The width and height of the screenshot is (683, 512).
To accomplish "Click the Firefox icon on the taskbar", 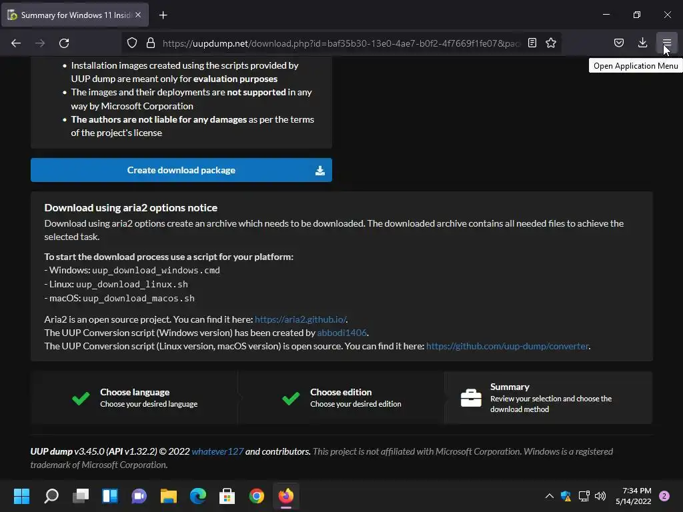I will coord(285,496).
